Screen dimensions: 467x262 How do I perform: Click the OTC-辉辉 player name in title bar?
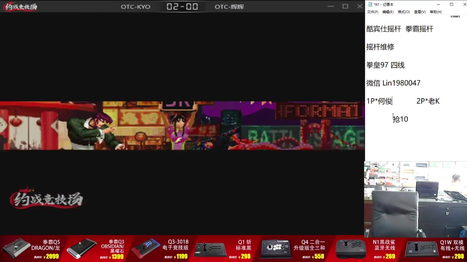click(x=229, y=7)
